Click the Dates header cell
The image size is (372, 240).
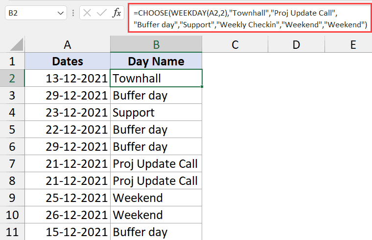[68, 61]
